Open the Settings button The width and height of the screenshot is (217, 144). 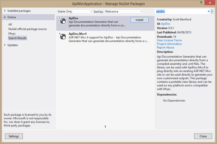(14, 136)
